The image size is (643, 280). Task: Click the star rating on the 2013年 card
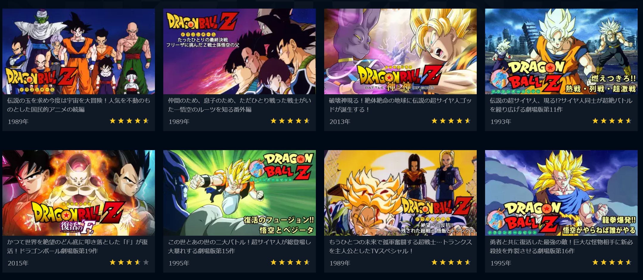pyautogui.click(x=451, y=121)
